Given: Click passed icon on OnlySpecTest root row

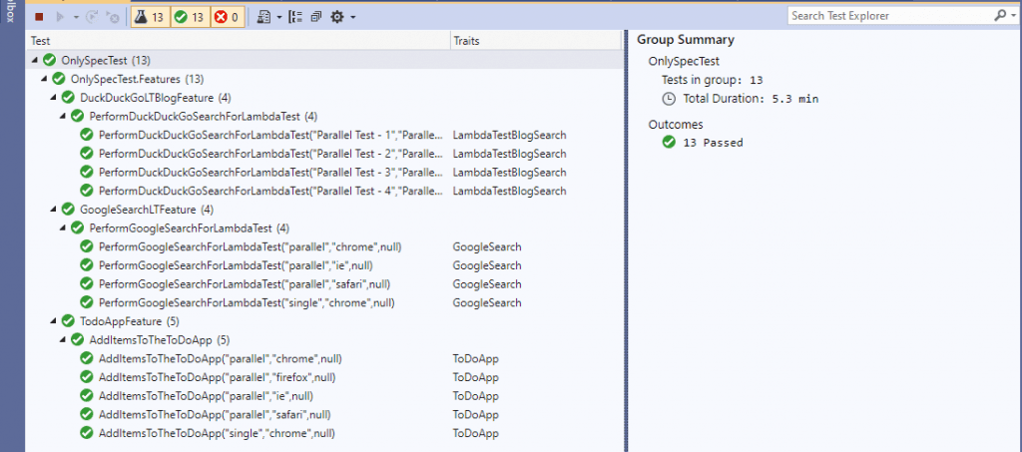Looking at the screenshot, I should pyautogui.click(x=49, y=61).
